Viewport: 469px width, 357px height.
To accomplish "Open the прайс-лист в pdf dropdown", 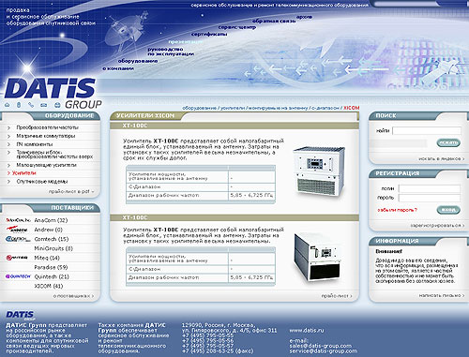I will coord(71,191).
